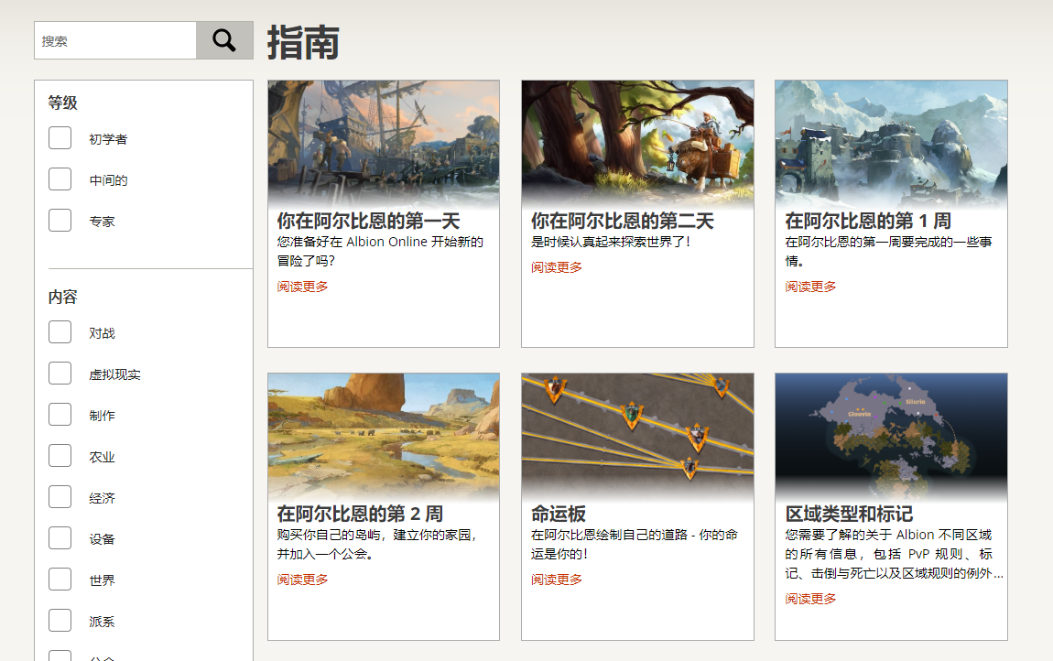Select the 经济 content checkbox

coord(60,497)
